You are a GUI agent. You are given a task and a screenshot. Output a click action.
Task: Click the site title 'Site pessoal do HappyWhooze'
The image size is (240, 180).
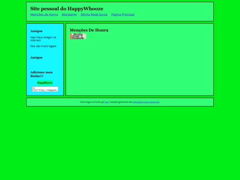pyautogui.click(x=67, y=9)
